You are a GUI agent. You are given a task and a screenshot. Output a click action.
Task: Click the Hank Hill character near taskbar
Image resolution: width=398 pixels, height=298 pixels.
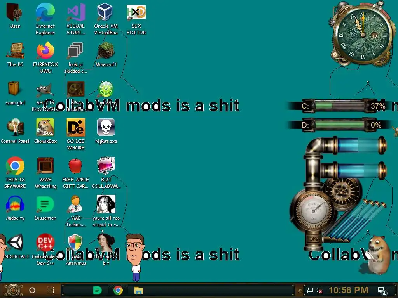pos(135,257)
